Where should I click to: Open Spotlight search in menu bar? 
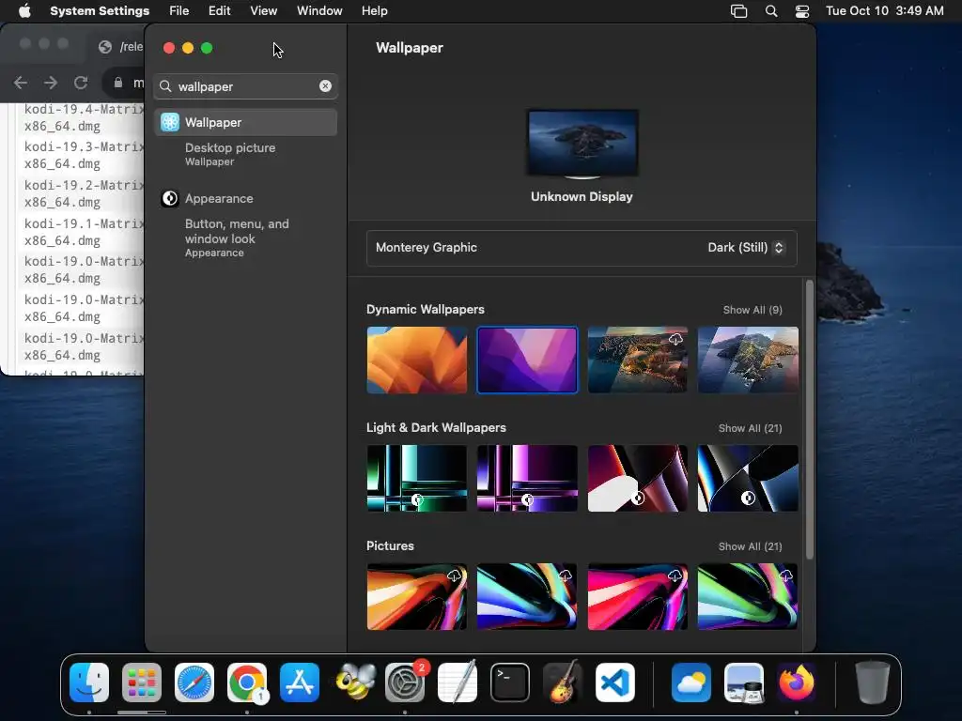771,11
